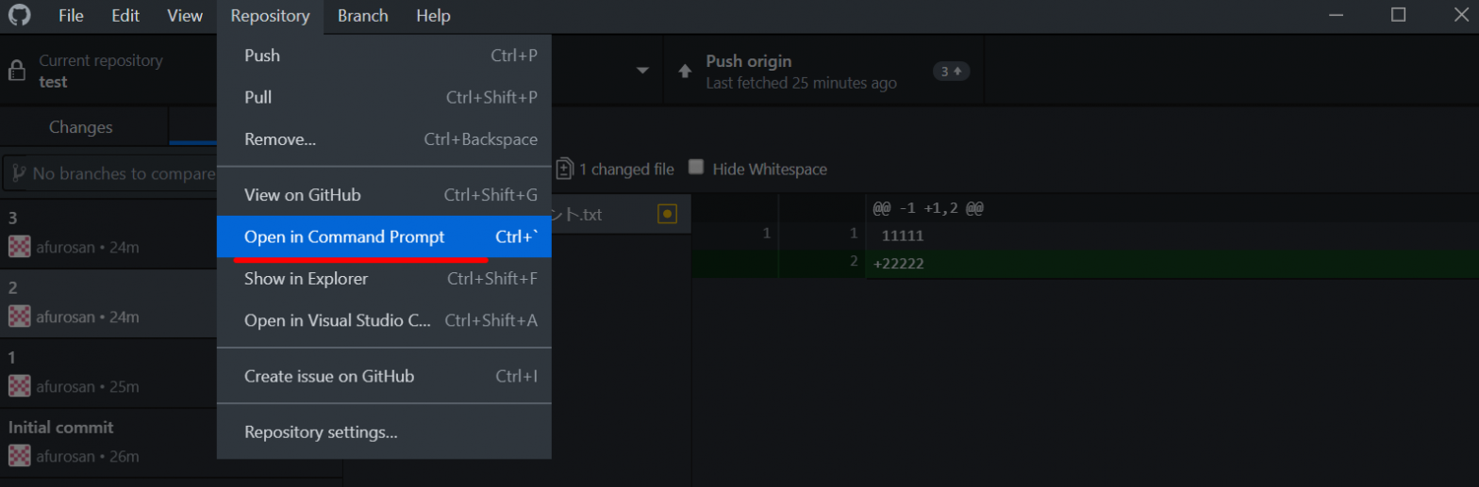Select commit 2 in history list

point(108,303)
